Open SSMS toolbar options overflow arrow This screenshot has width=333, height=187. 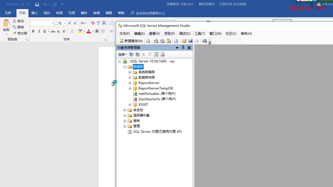click(210, 42)
